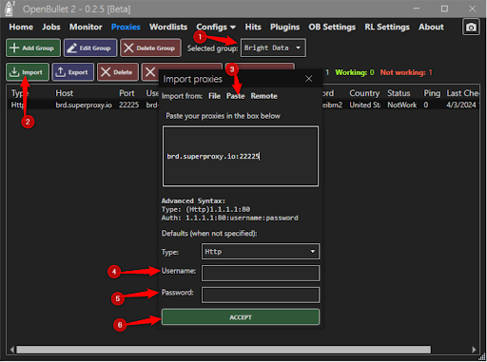This screenshot has height=362, width=487.
Task: Expand the Configs menu
Action: point(216,28)
